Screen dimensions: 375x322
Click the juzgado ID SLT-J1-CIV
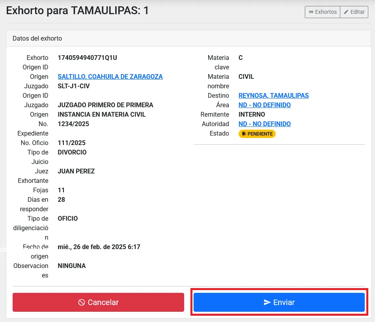[73, 86]
